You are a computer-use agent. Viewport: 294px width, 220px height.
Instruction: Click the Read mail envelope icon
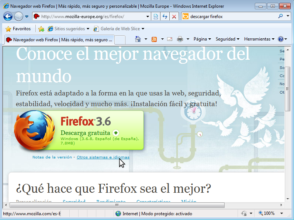(x=170, y=39)
